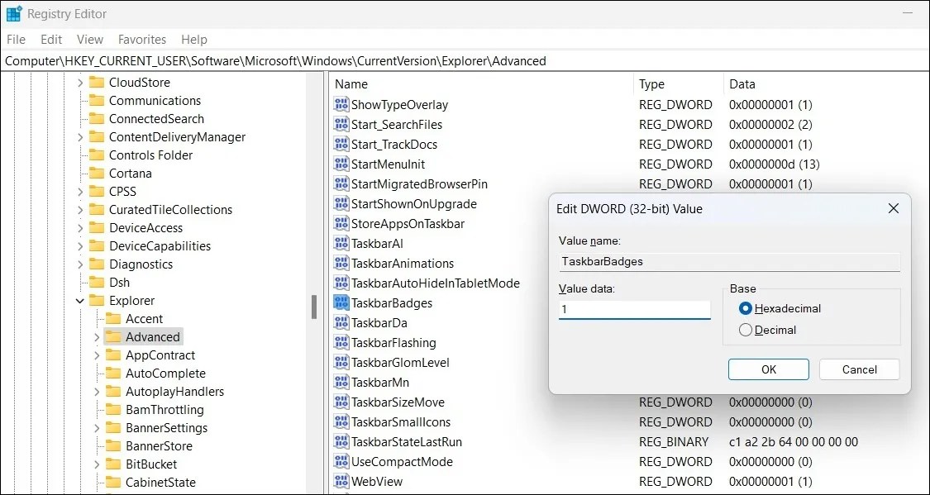Click the CloudStore folder icon
Image resolution: width=930 pixels, height=495 pixels.
click(x=97, y=83)
